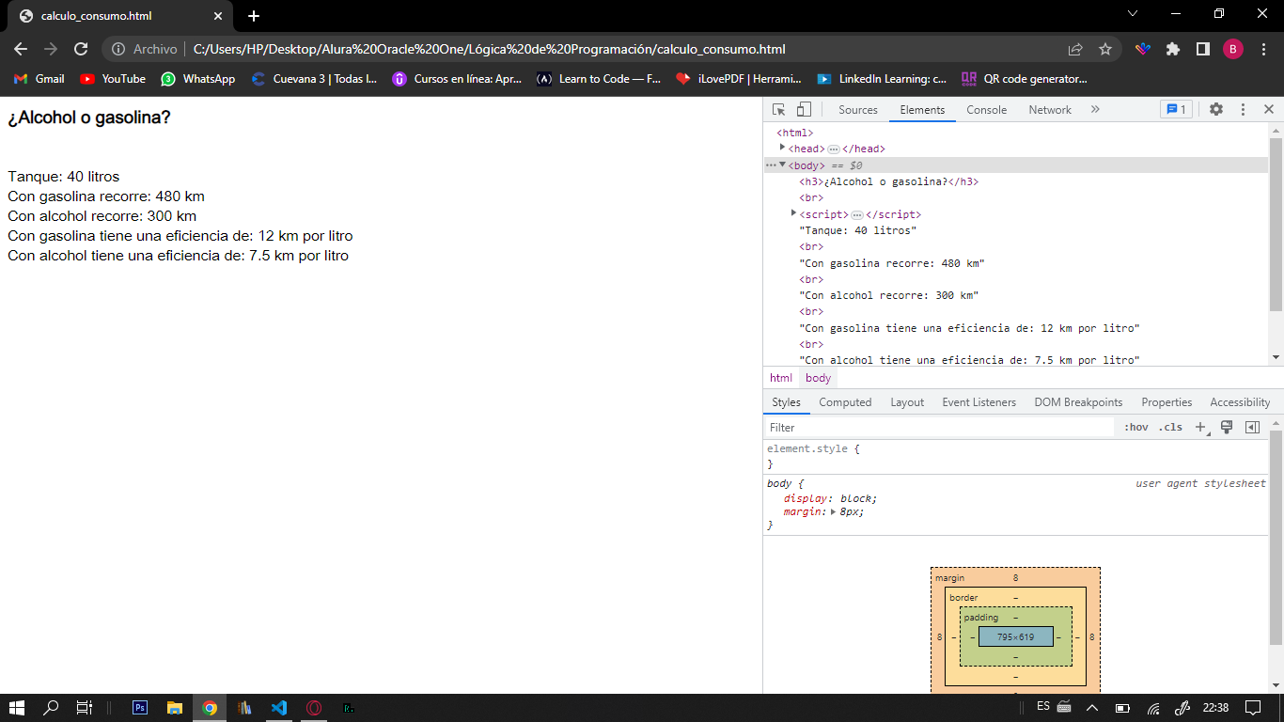Open Chrome three-dot menu

tap(1263, 49)
